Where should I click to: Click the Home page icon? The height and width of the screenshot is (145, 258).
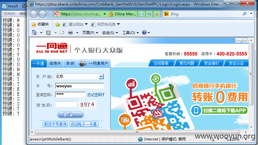tap(34, 32)
